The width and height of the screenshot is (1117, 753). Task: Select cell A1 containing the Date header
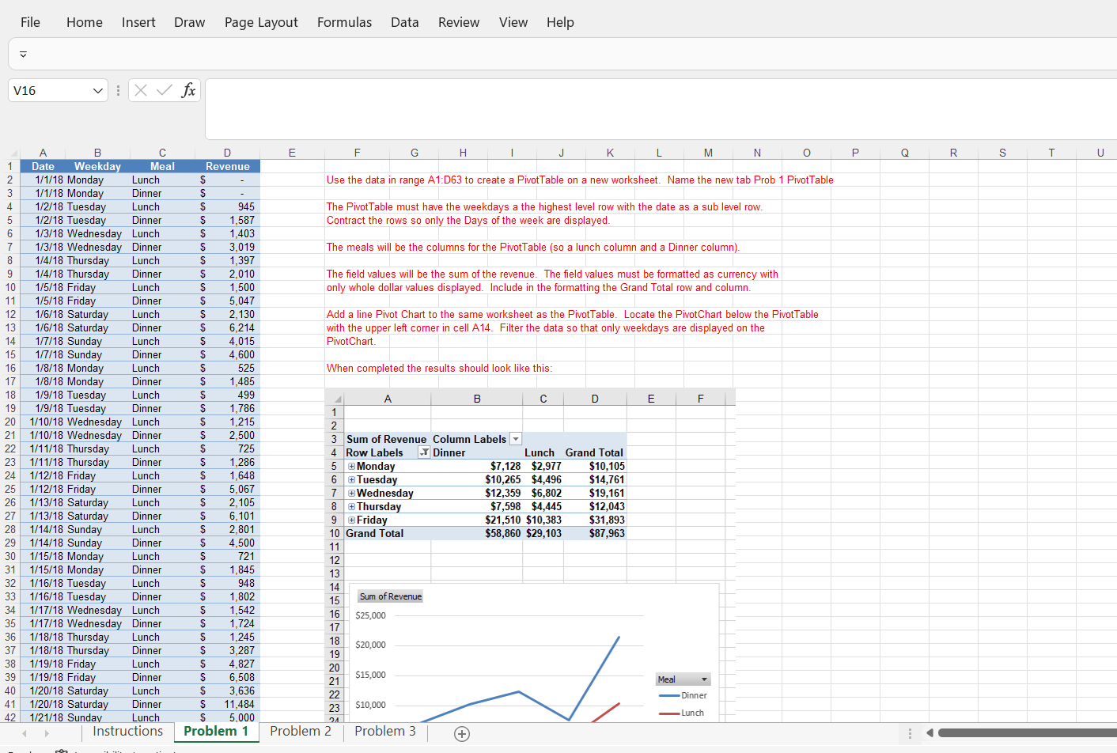(x=43, y=166)
